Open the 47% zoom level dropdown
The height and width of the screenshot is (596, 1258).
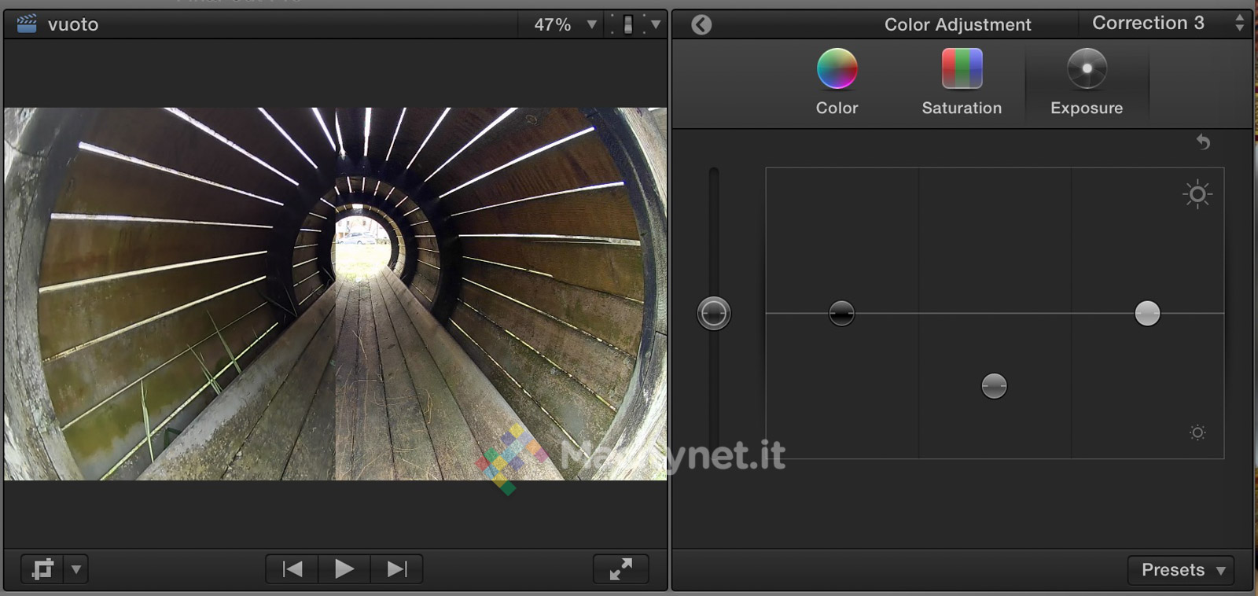(x=561, y=25)
